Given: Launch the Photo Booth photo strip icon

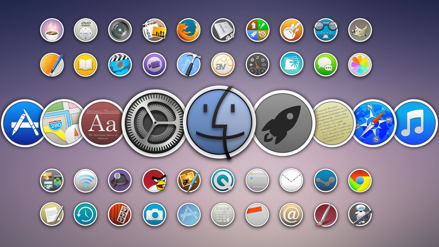Looking at the screenshot, I should click(120, 215).
